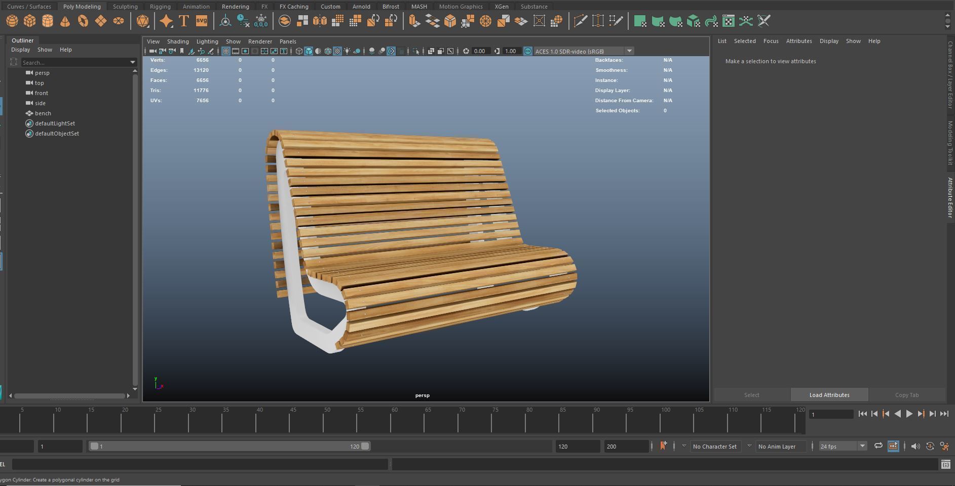955x486 pixels.
Task: Click the Load Attributes button
Action: point(829,395)
